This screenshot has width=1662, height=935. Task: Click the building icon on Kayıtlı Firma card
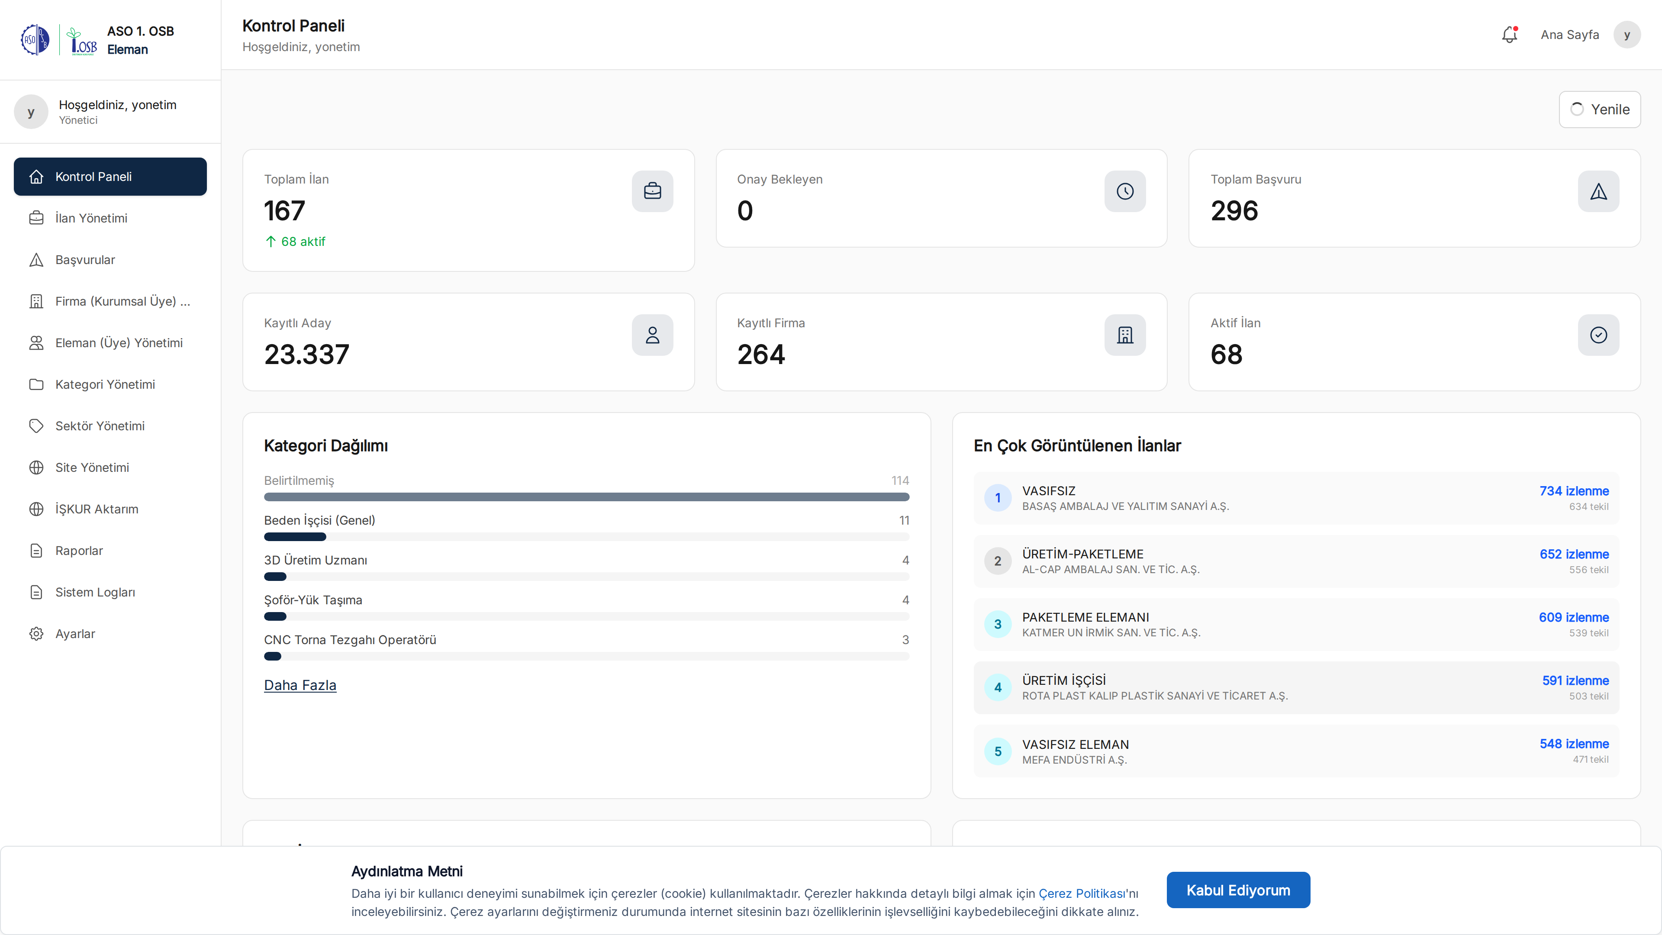coord(1124,335)
